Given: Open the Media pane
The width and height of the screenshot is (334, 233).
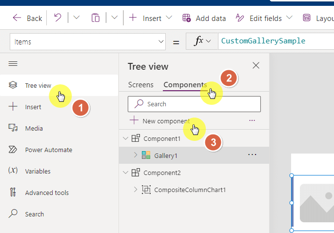Looking at the screenshot, I should pyautogui.click(x=59, y=128).
